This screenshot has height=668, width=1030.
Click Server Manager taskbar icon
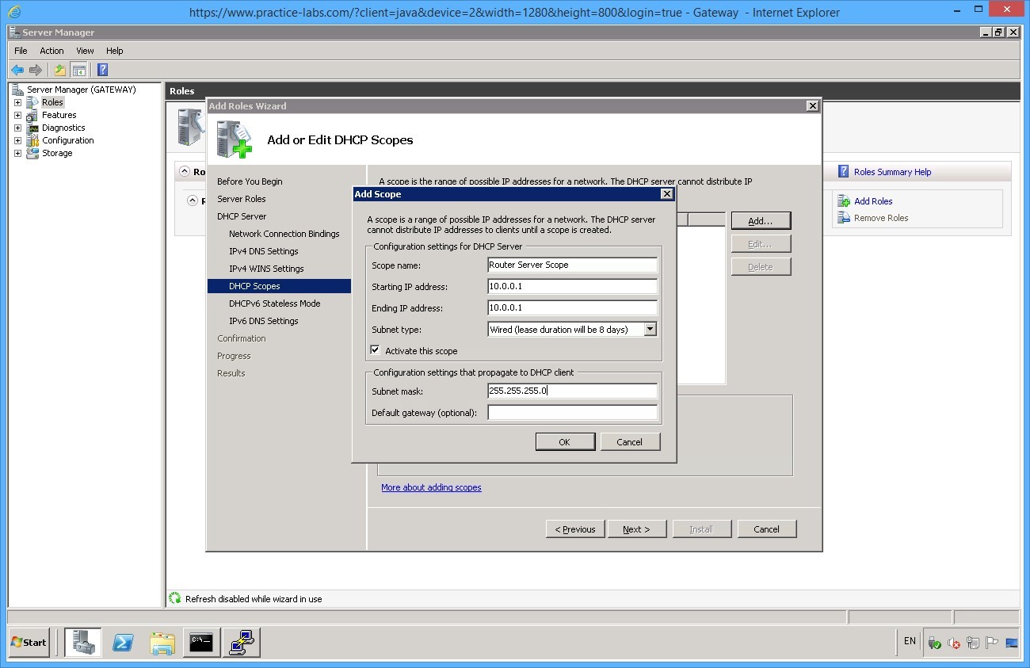coord(83,643)
